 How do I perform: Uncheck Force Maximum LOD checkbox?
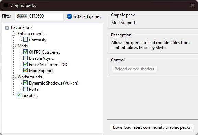25,64
